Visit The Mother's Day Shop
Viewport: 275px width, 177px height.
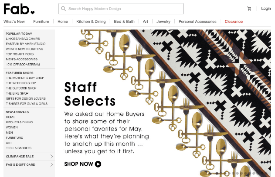tap(25, 78)
